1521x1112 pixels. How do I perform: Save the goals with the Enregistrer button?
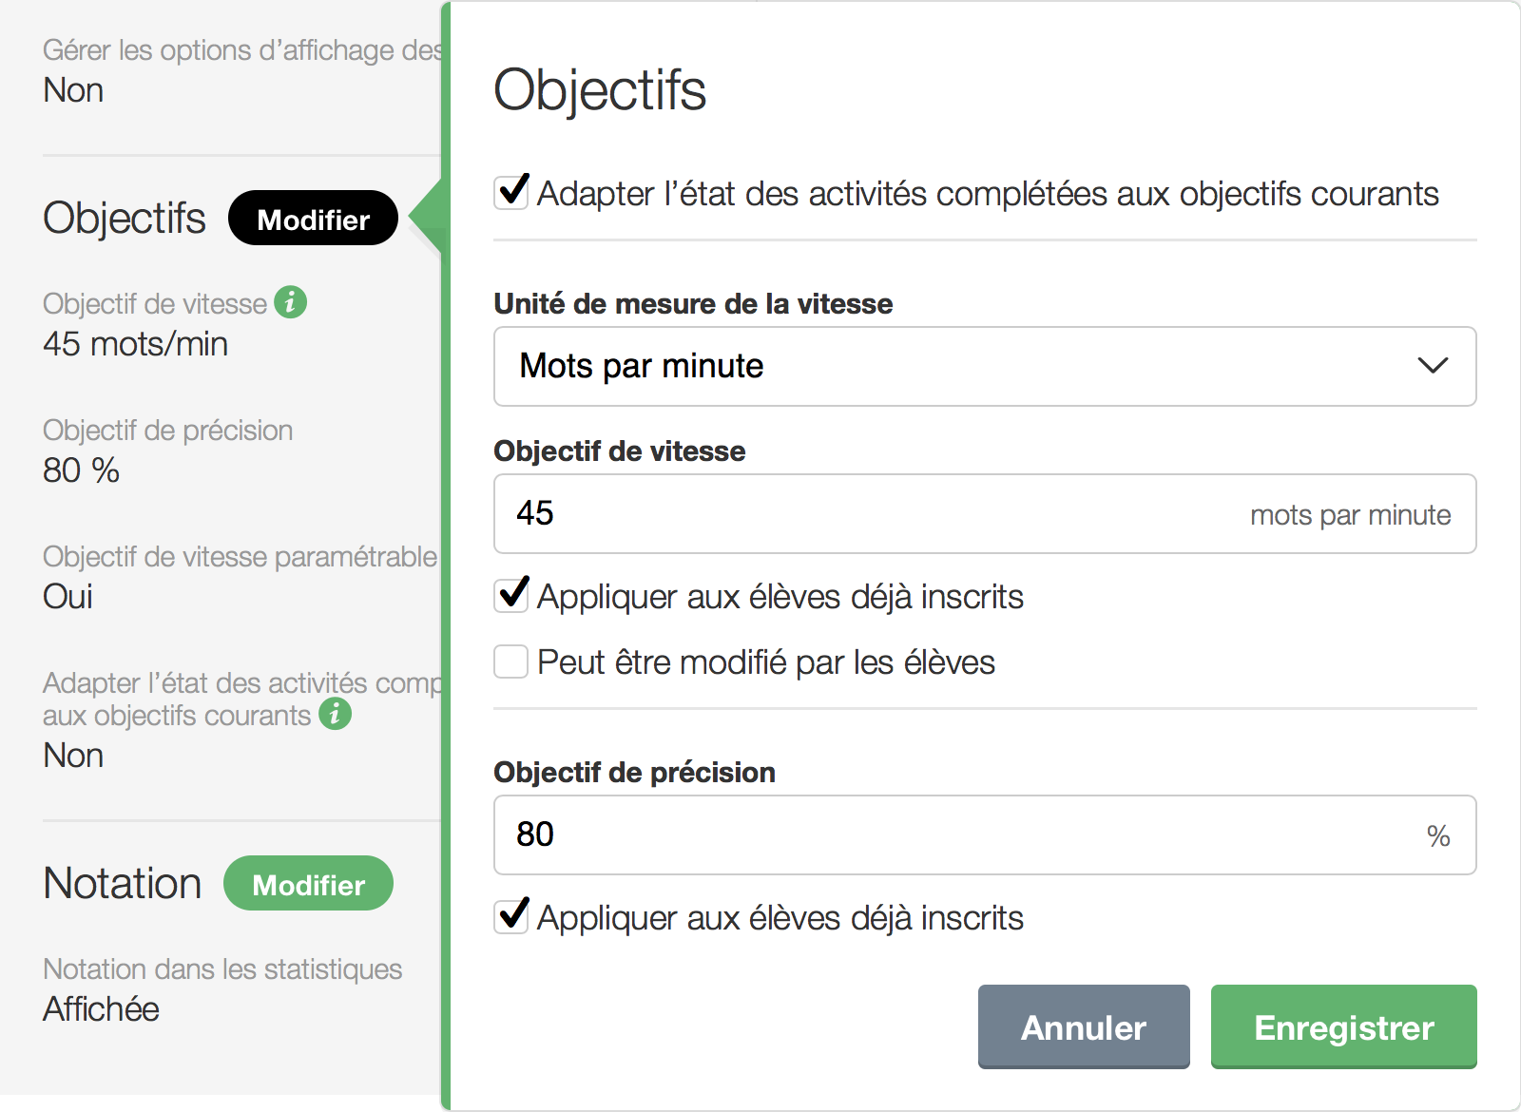(1343, 1027)
